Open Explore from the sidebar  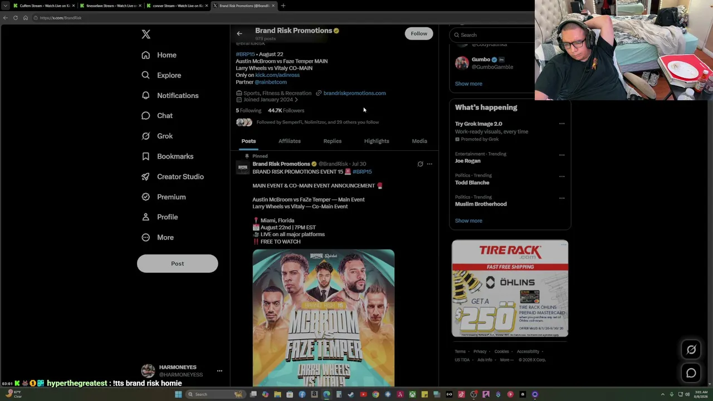click(161, 75)
